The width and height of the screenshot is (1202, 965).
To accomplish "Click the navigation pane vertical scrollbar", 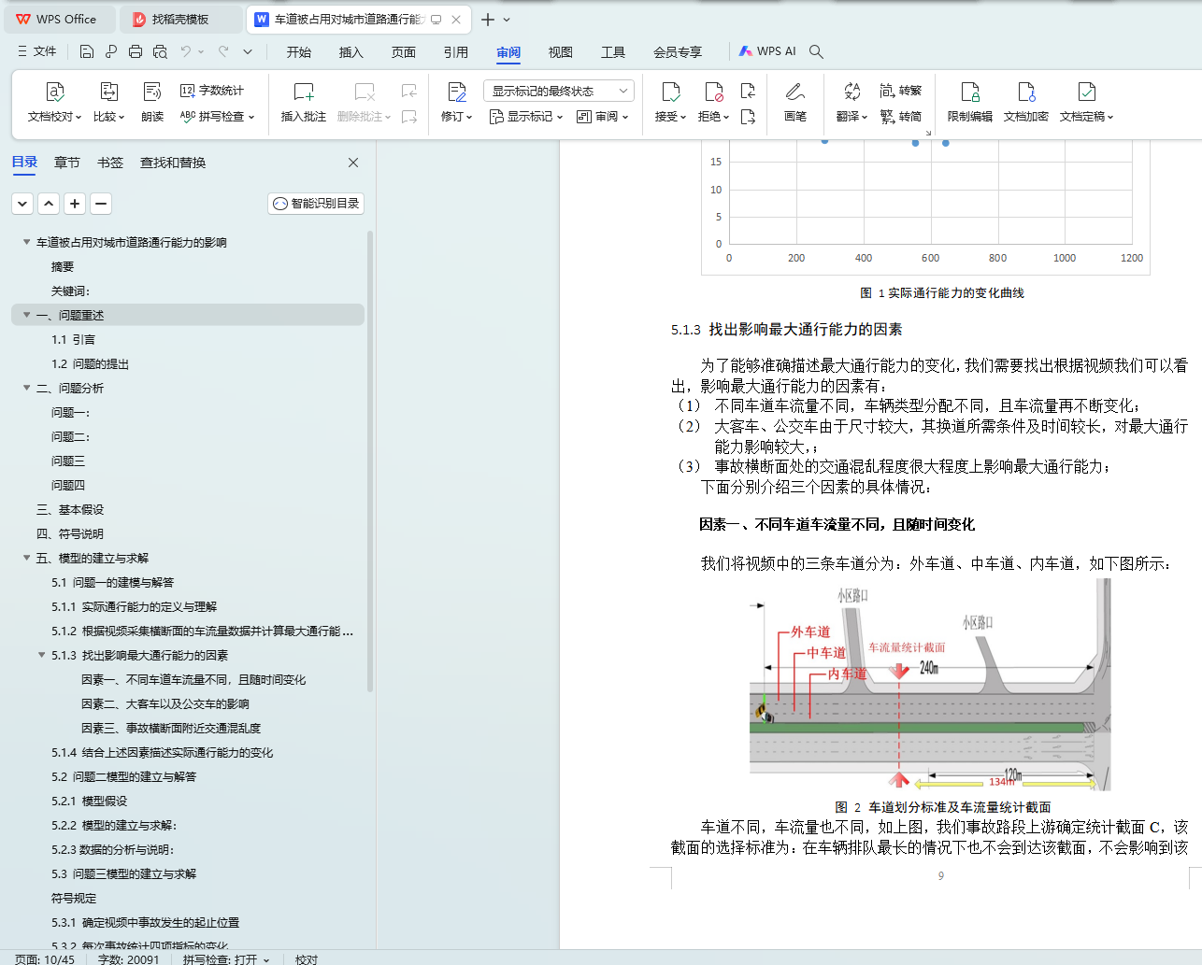I will (370, 462).
